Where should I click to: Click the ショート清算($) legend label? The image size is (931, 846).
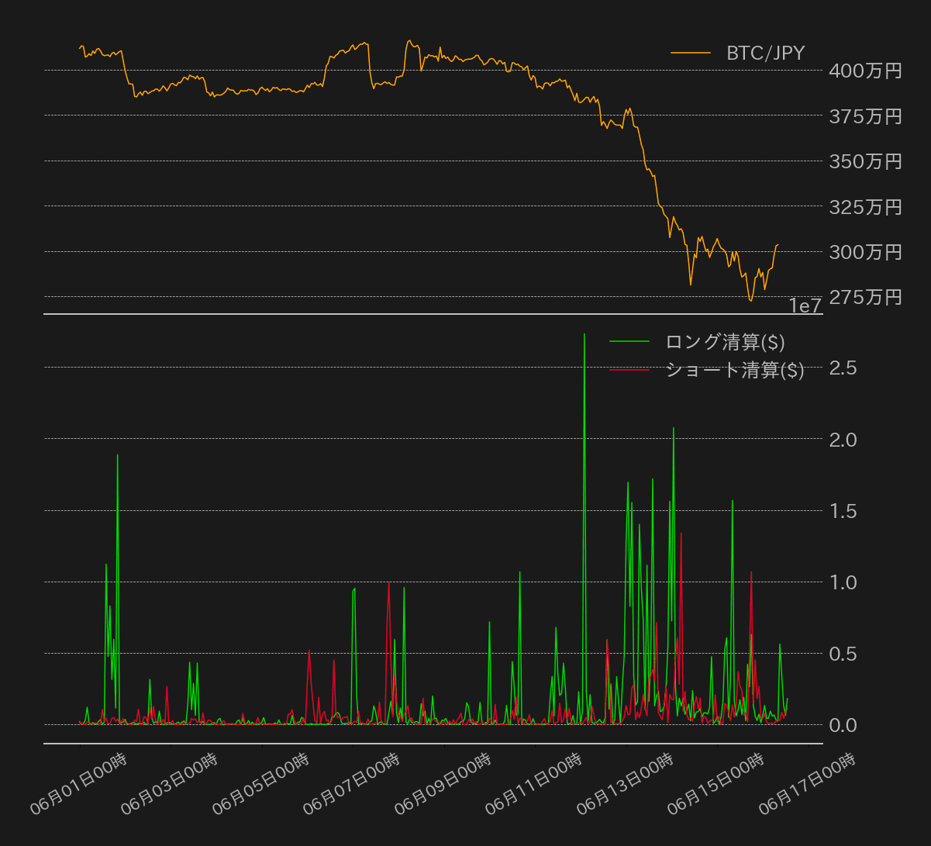[x=734, y=370]
